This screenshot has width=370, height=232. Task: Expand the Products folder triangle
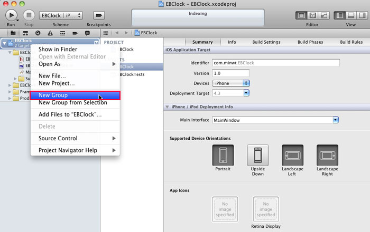[10, 99]
